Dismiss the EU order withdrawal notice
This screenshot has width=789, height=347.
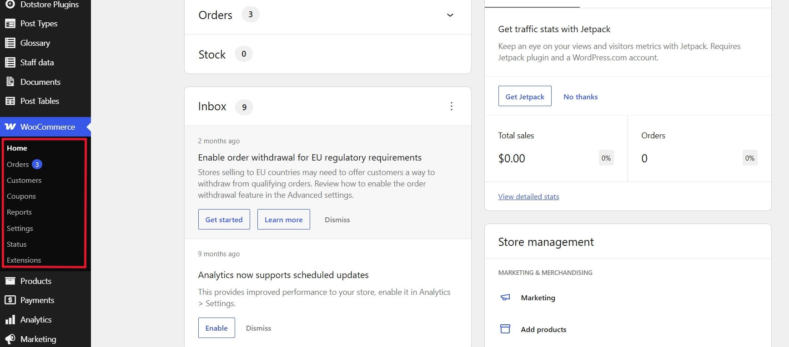337,220
